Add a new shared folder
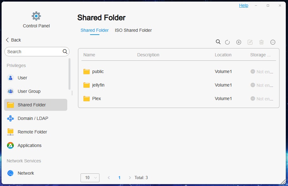The height and width of the screenshot is (186, 288). 239,42
